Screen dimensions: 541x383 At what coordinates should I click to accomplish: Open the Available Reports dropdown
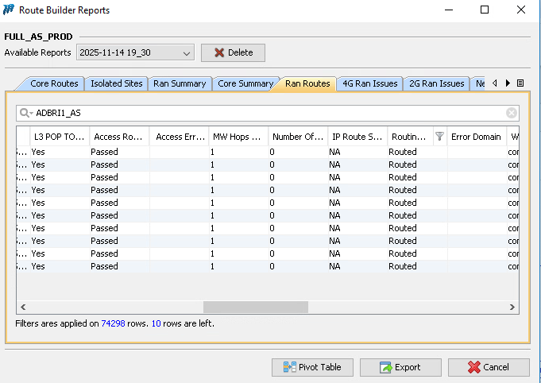[x=135, y=53]
